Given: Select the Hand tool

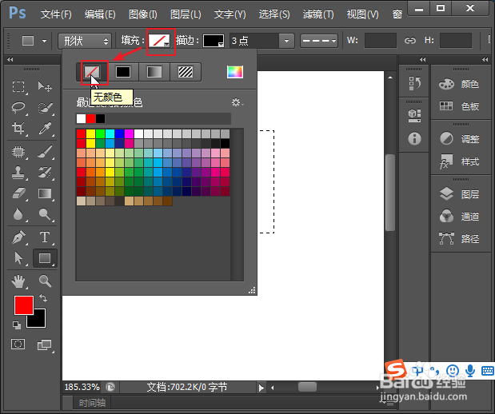Looking at the screenshot, I should coord(18,281).
